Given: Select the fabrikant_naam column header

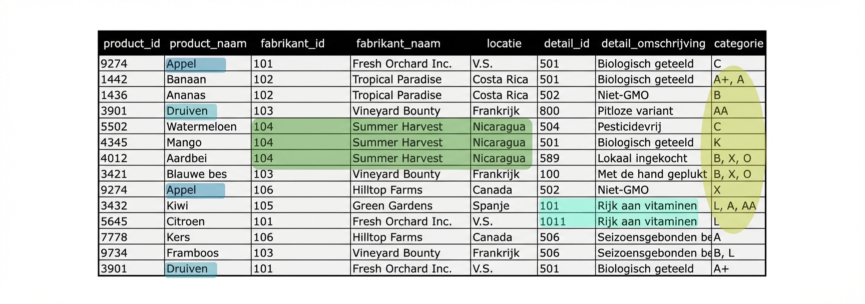Looking at the screenshot, I should pyautogui.click(x=398, y=44).
